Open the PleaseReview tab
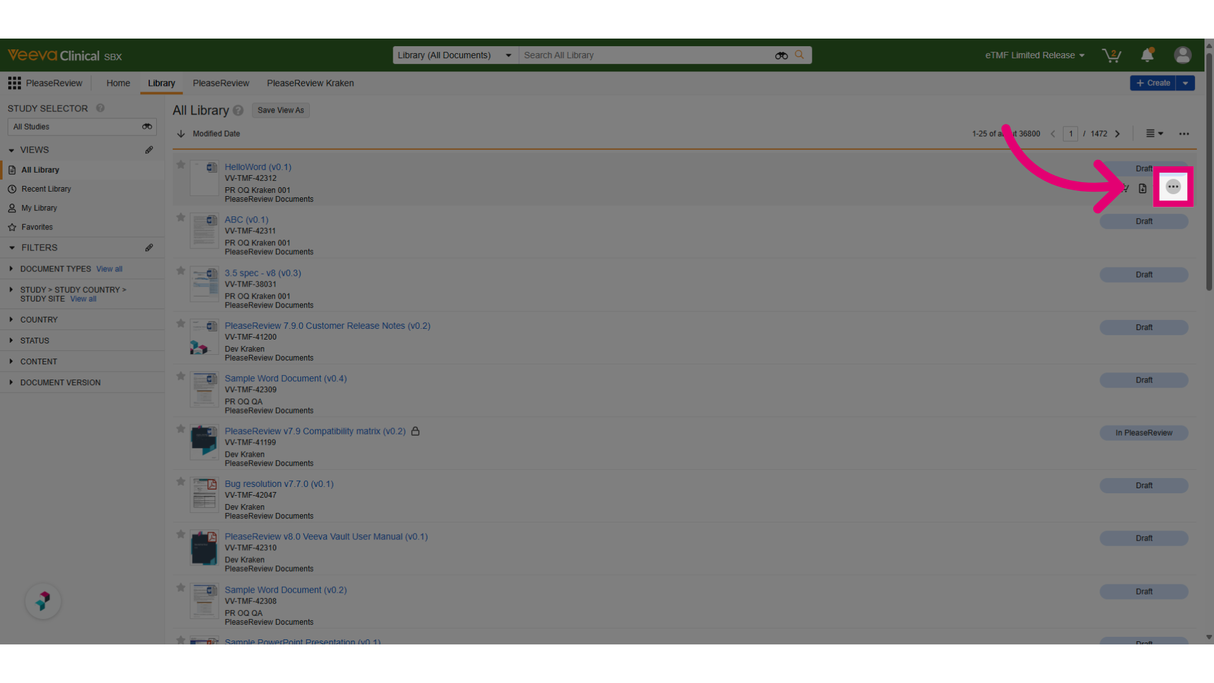The height and width of the screenshot is (683, 1214). [x=221, y=83]
